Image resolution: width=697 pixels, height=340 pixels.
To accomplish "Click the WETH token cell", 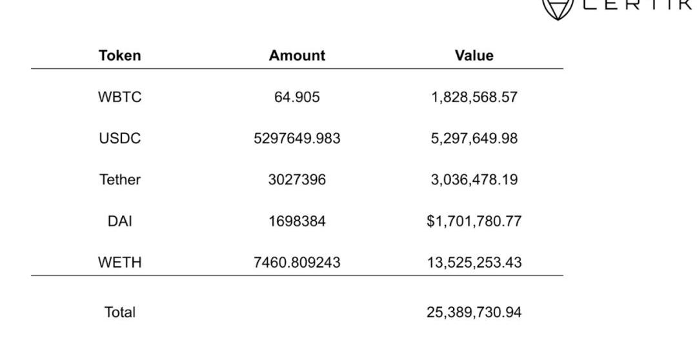I will pyautogui.click(x=120, y=262).
